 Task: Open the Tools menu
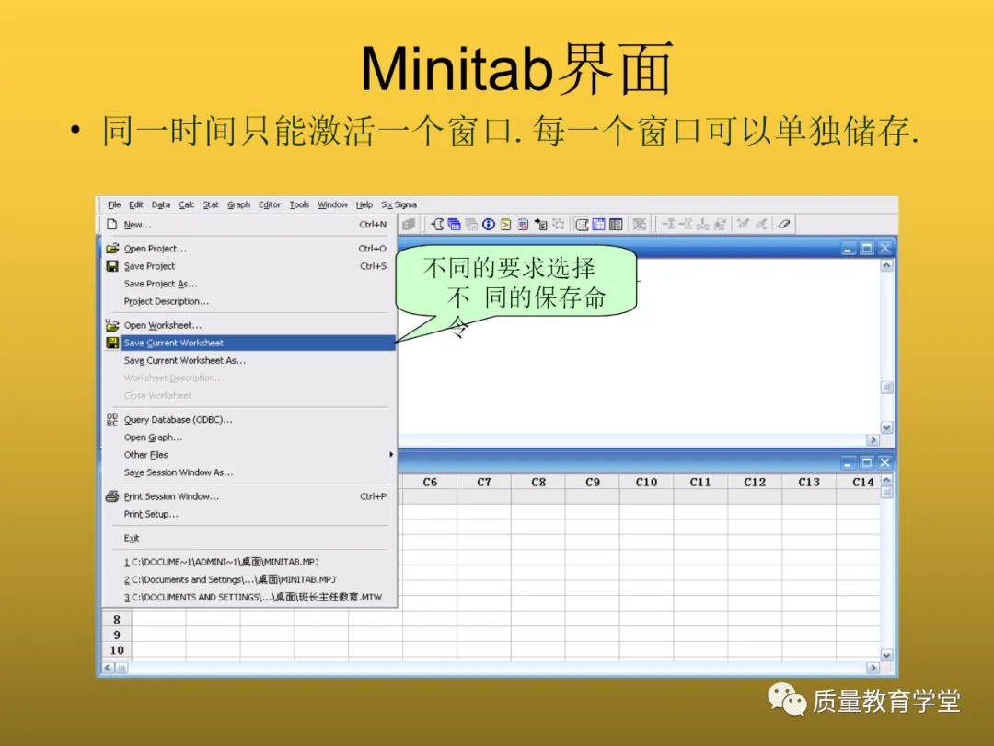point(299,204)
